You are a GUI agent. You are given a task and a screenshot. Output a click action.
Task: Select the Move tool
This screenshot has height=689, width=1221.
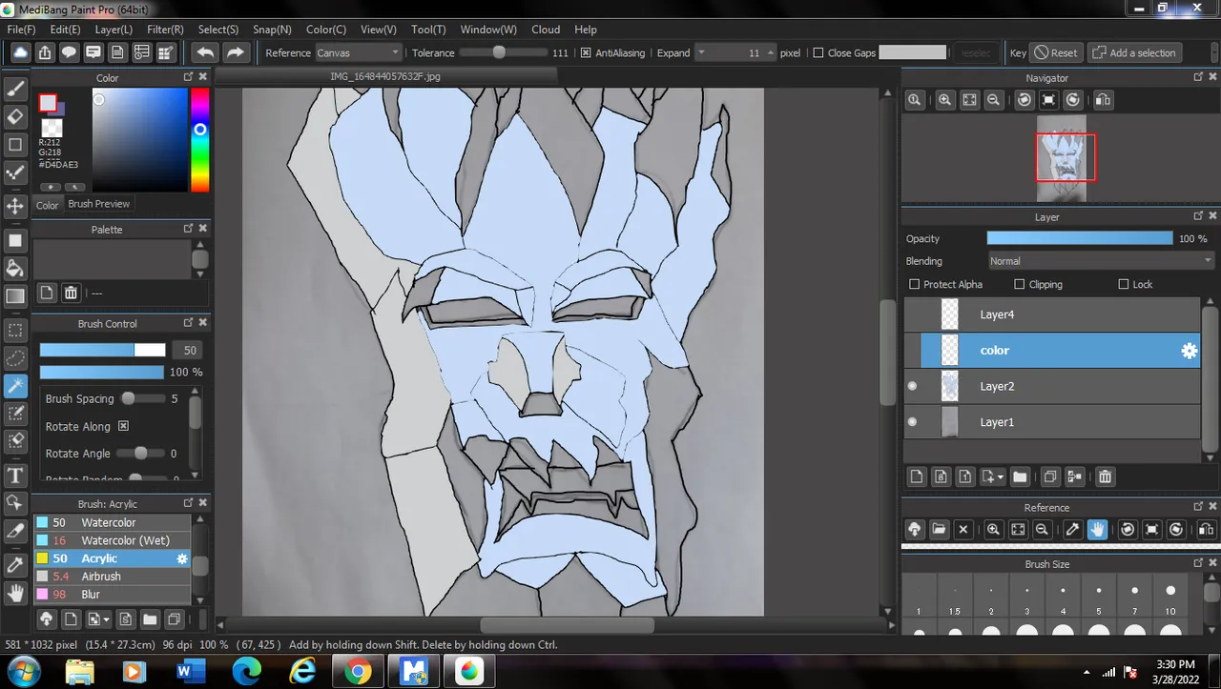[15, 206]
